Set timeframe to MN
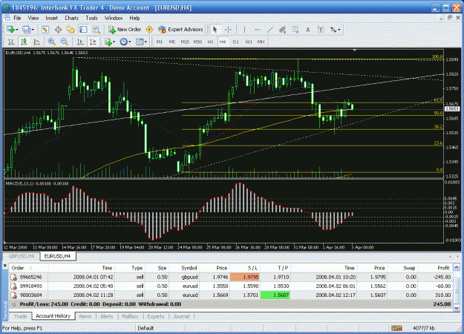Image resolution: width=464 pixels, height=334 pixels. (261, 42)
